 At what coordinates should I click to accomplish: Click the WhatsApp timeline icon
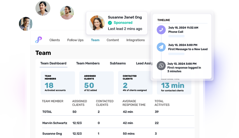coord(161,66)
